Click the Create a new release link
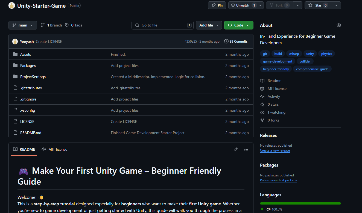The height and width of the screenshot is (213, 362). [x=275, y=150]
